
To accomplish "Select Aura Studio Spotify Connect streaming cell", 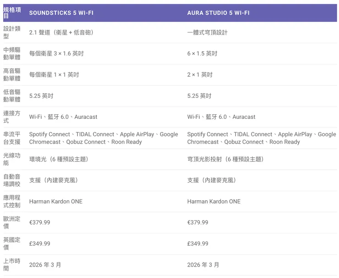I will coord(262,138).
